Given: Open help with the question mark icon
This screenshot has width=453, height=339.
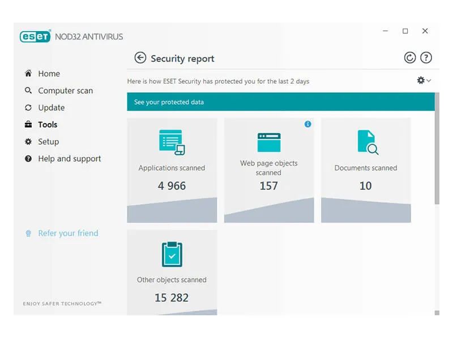Looking at the screenshot, I should [x=426, y=58].
